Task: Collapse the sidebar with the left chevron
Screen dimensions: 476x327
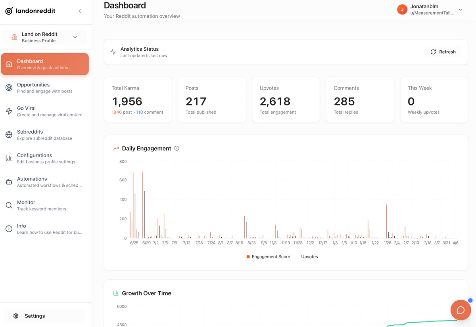Action: click(80, 11)
